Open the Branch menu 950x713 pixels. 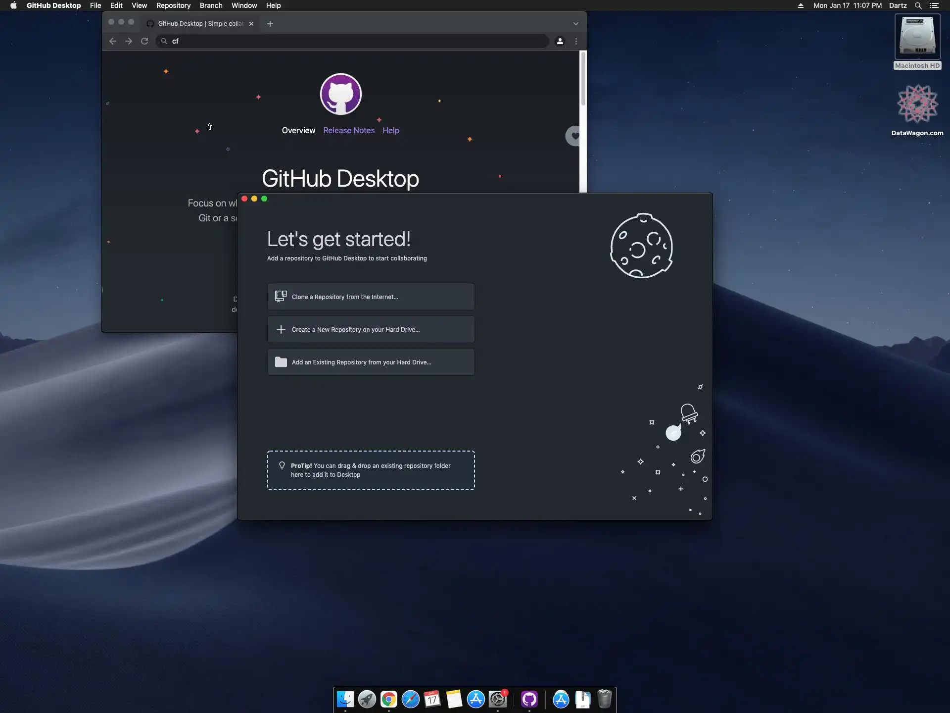(211, 5)
